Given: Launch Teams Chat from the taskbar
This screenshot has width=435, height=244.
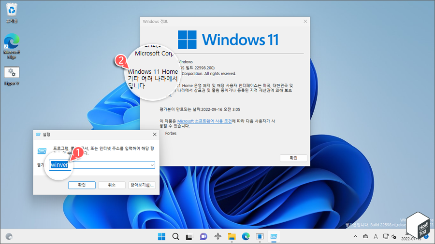Looking at the screenshot, I should pos(203,237).
